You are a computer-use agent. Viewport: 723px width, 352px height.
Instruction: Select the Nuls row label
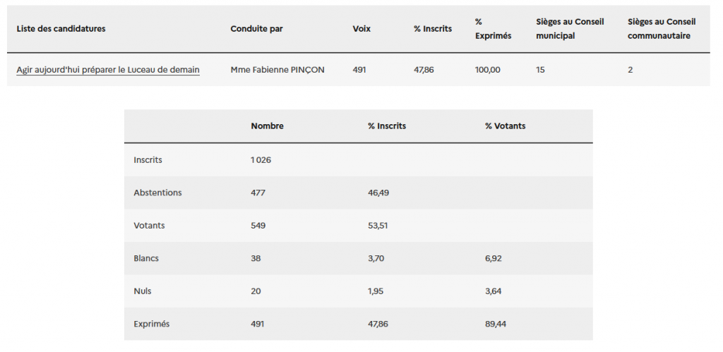(x=143, y=291)
